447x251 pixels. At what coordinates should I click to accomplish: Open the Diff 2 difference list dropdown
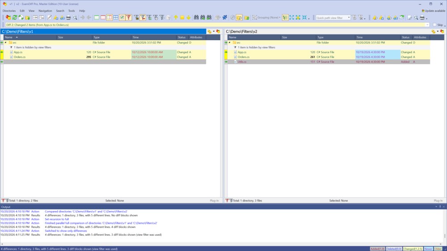pyautogui.click(x=427, y=25)
